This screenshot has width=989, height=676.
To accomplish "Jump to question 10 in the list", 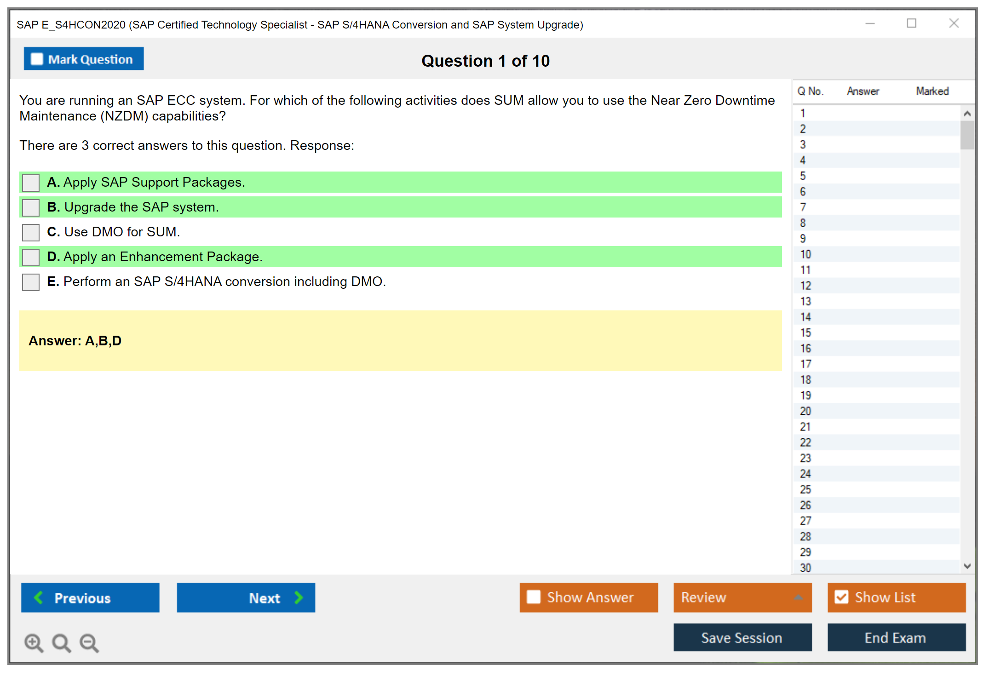I will [805, 254].
